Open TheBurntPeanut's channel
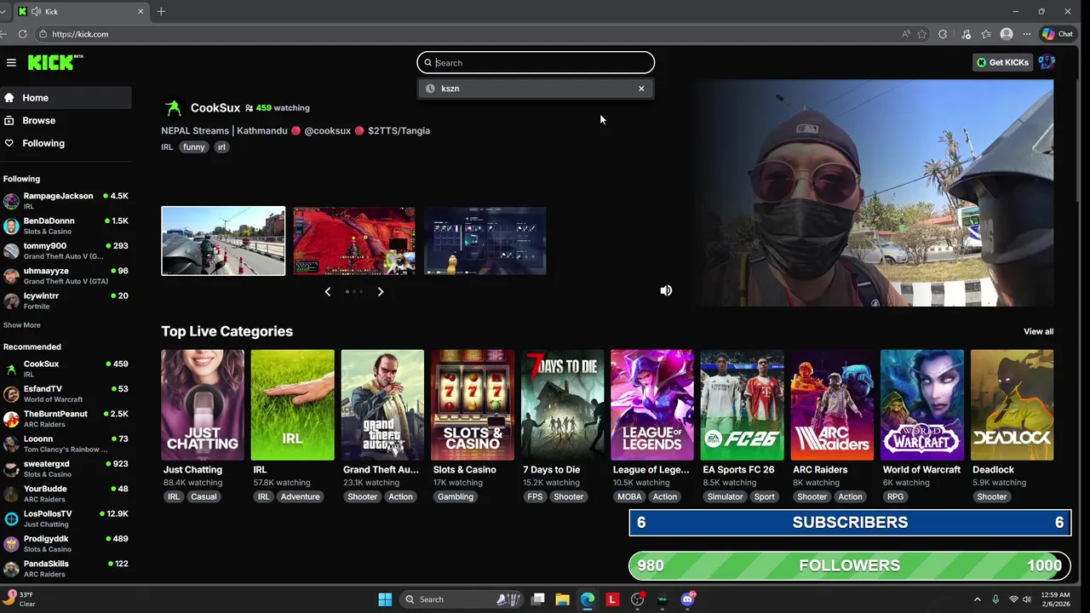Image resolution: width=1090 pixels, height=613 pixels. tap(66, 418)
